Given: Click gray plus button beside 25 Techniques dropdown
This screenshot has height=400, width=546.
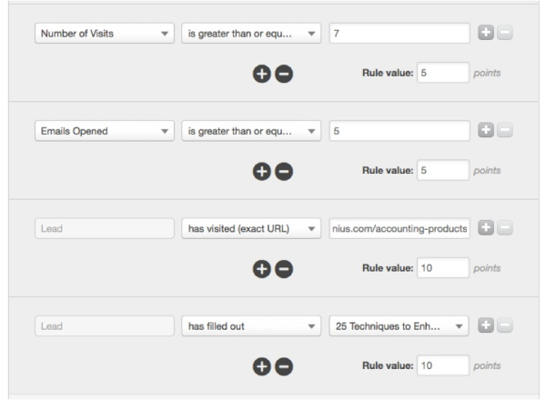Looking at the screenshot, I should click(x=486, y=325).
